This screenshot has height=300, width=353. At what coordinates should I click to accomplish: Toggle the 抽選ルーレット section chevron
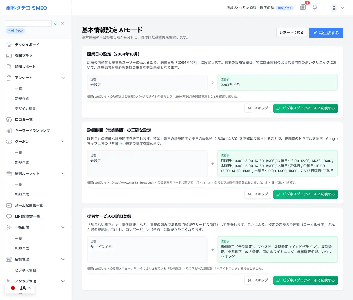(x=63, y=174)
